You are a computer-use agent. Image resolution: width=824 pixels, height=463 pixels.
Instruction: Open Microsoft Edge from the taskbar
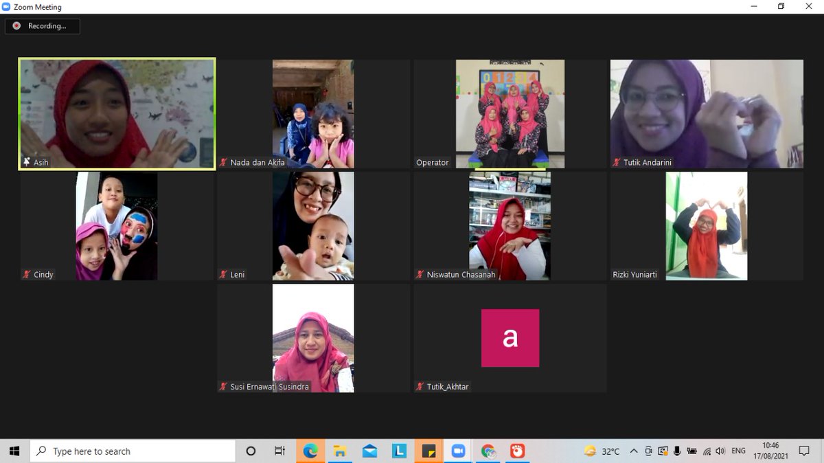pyautogui.click(x=310, y=451)
